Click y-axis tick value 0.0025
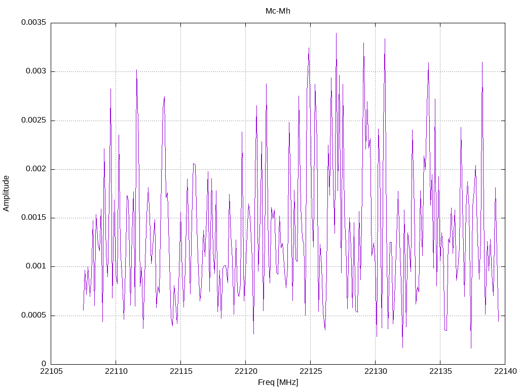 point(34,120)
